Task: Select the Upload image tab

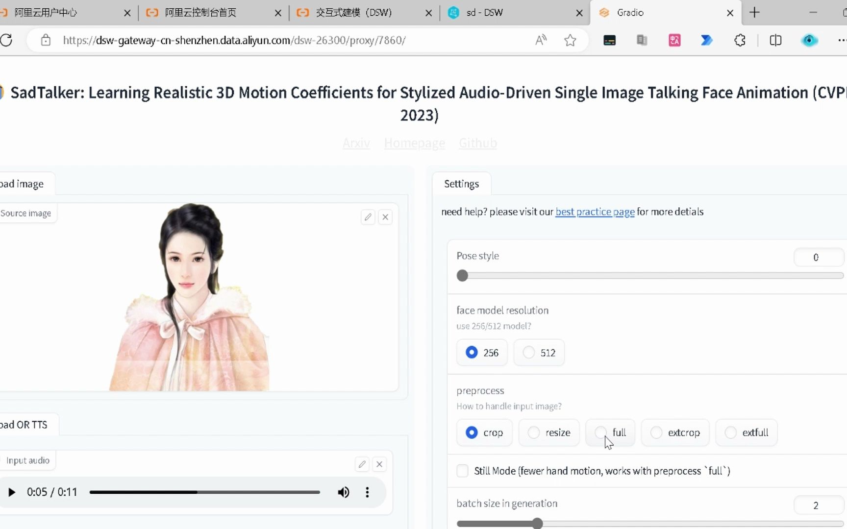Action: tap(25, 184)
